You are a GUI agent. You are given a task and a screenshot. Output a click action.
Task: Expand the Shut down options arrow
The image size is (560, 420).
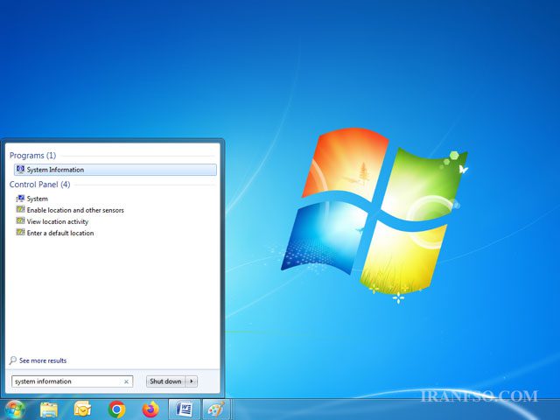[x=192, y=381]
